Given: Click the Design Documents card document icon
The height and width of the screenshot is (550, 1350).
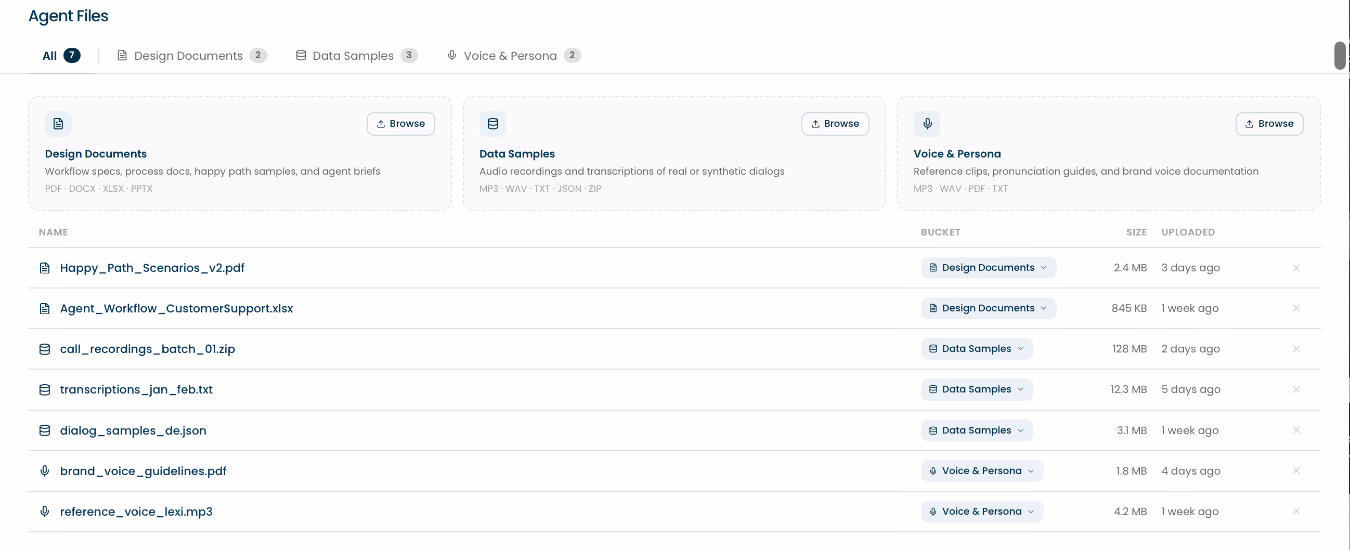Looking at the screenshot, I should click(x=58, y=124).
